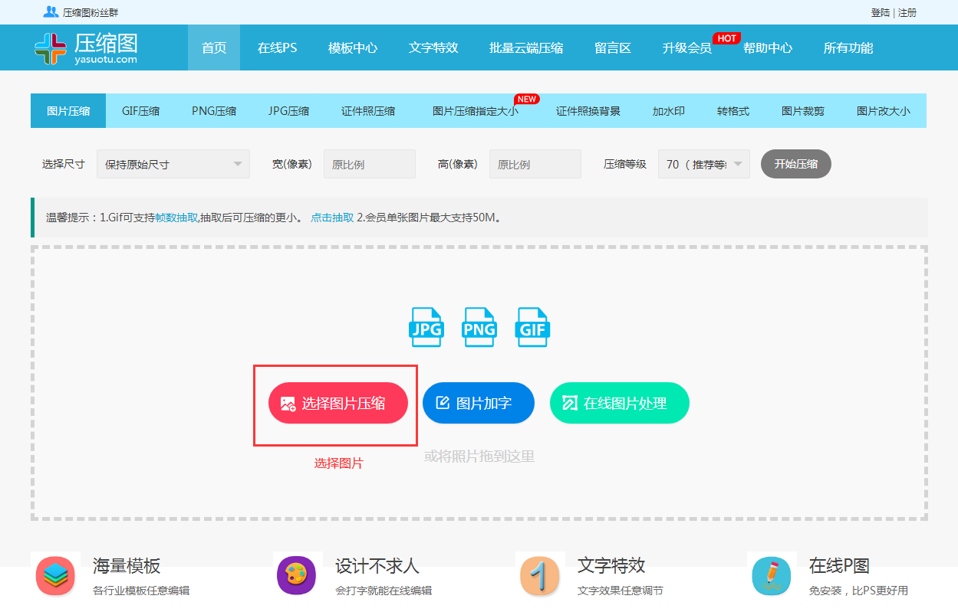Click the JPG format file icon
Image resolution: width=958 pixels, height=612 pixels.
click(426, 327)
